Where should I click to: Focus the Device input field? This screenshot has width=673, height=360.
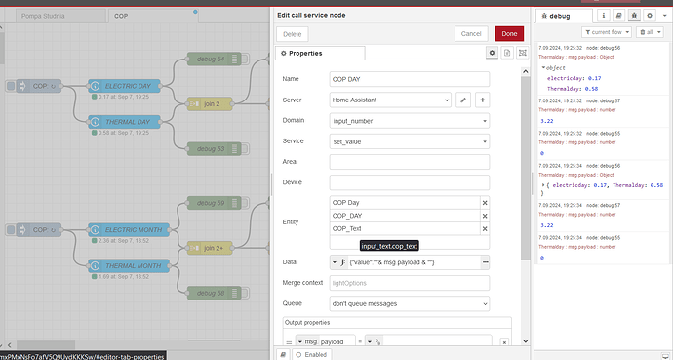coord(410,182)
